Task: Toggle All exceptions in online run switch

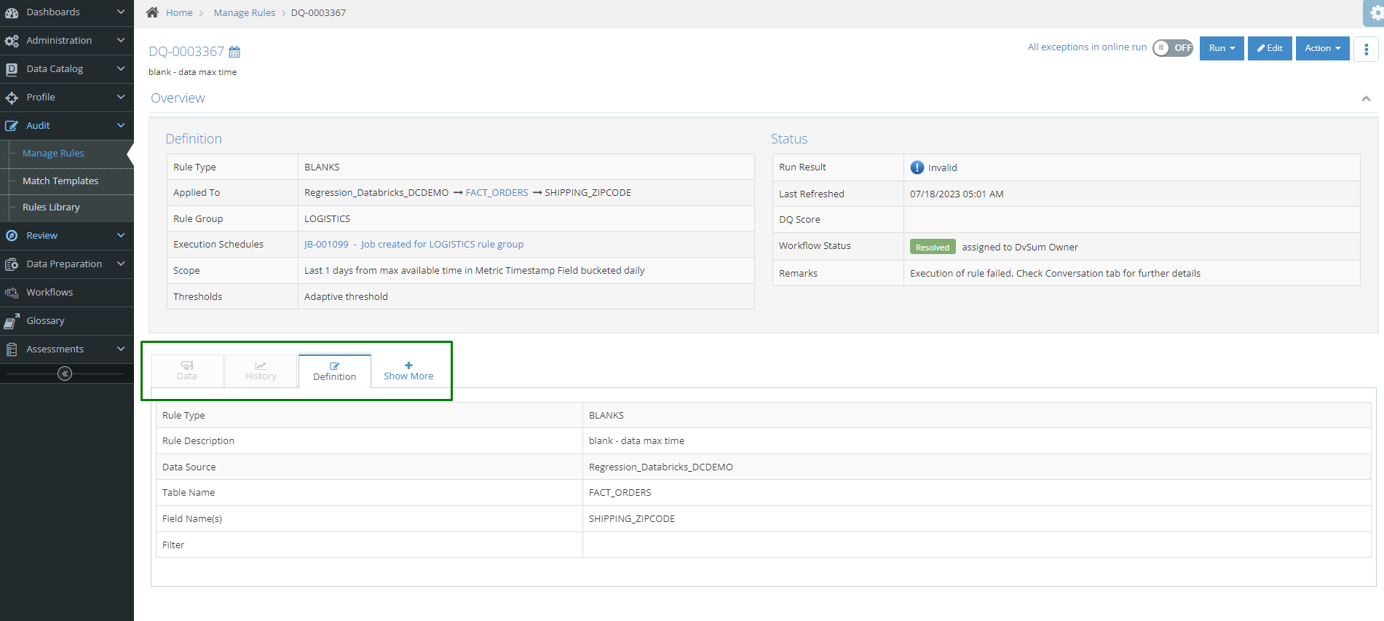Action: click(1173, 48)
